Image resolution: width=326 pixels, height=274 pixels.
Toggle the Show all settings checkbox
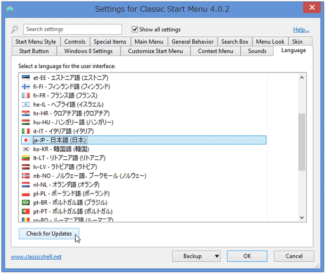click(x=135, y=29)
